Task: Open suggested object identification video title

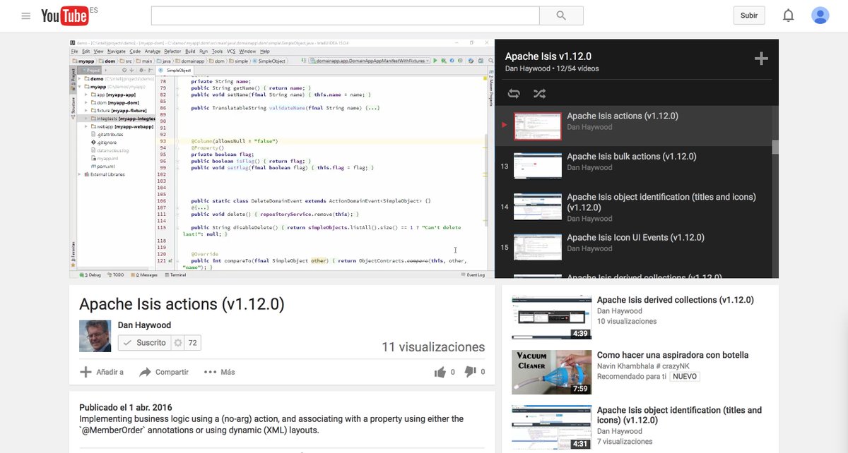Action: tap(679, 415)
